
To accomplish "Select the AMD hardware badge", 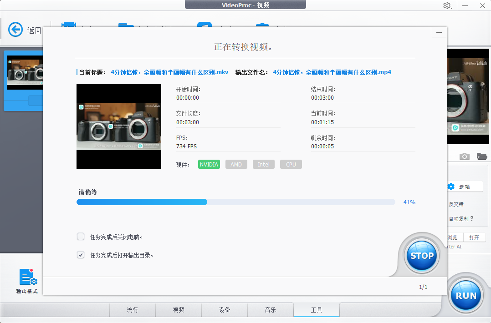I will coord(236,164).
